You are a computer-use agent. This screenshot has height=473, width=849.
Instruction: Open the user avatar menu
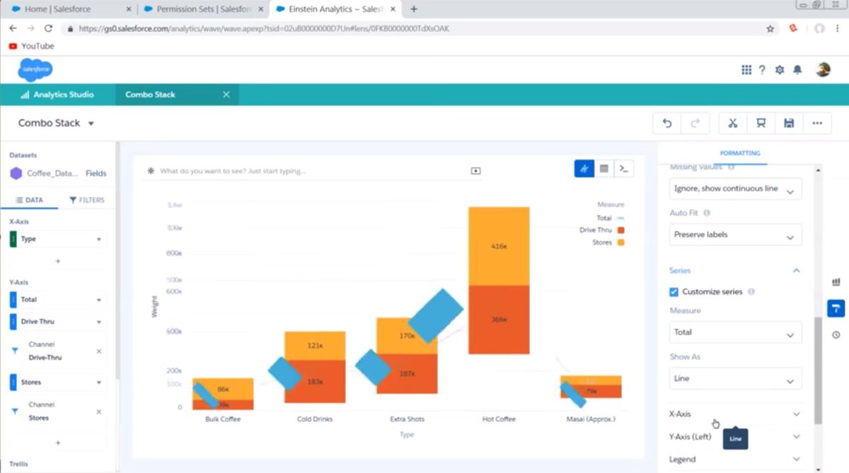[x=823, y=69]
